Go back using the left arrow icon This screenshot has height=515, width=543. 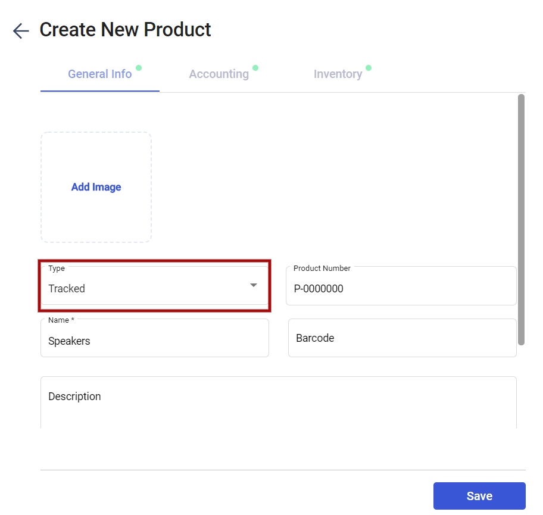click(x=21, y=31)
